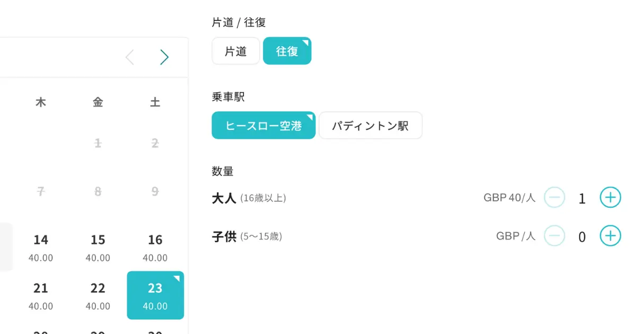Image resolution: width=636 pixels, height=334 pixels.
Task: Decrease adult (大人) quantity with minus icon
Action: tap(554, 198)
